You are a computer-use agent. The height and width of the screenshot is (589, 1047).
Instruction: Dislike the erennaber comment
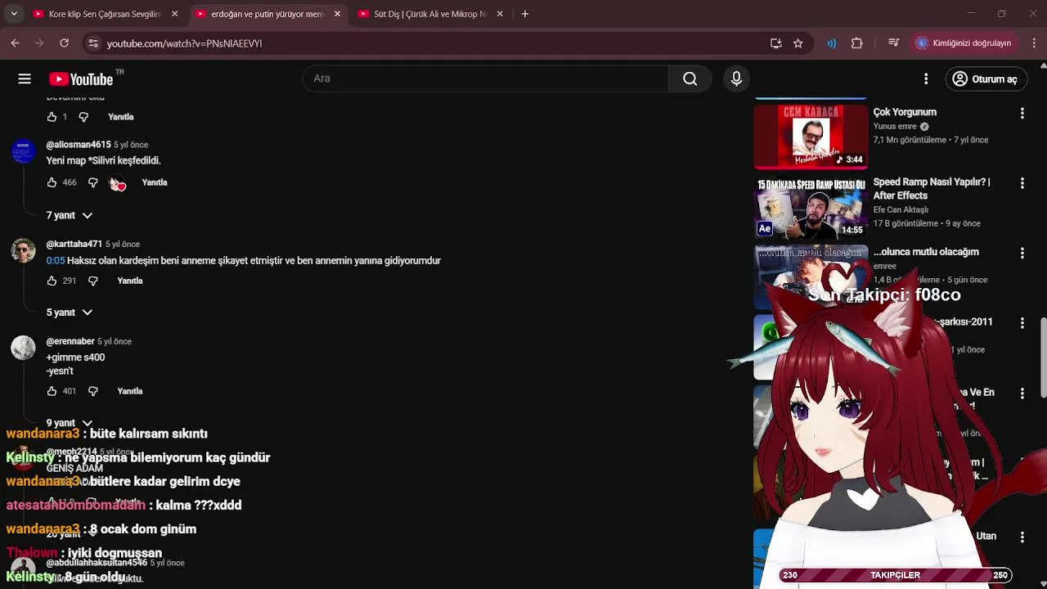[x=92, y=391]
